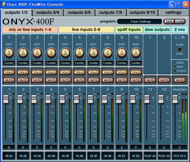Click the channel 2 pan knob
Image resolution: width=190 pixels, height=162 pixels.
(23, 53)
